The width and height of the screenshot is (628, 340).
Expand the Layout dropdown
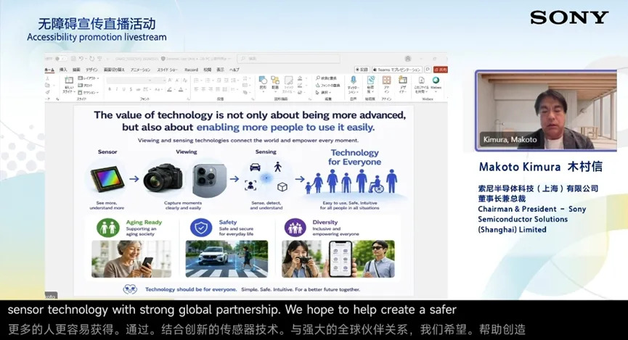point(89,78)
